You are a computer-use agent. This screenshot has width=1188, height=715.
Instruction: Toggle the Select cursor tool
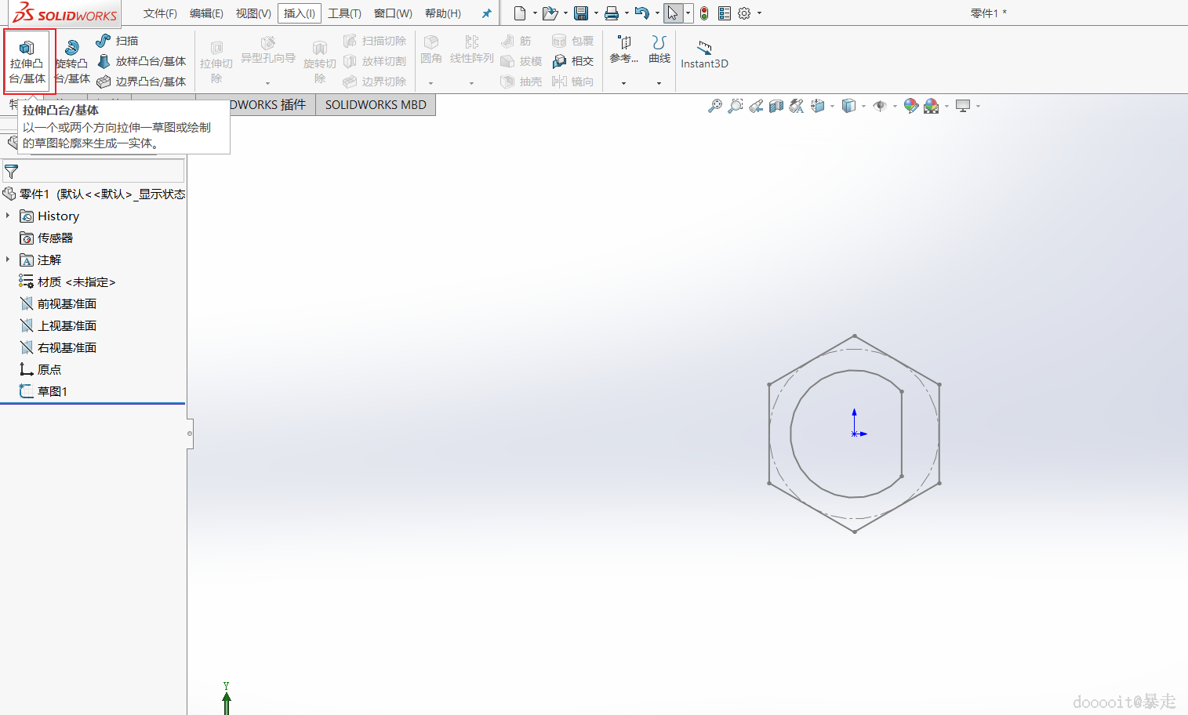click(673, 13)
